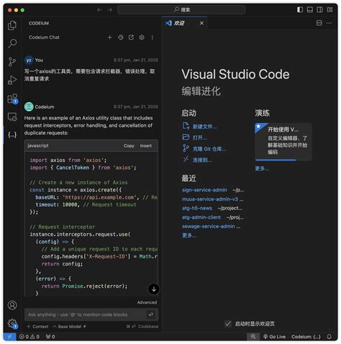
Task: Open the Accounts menu icon
Action: point(12,305)
